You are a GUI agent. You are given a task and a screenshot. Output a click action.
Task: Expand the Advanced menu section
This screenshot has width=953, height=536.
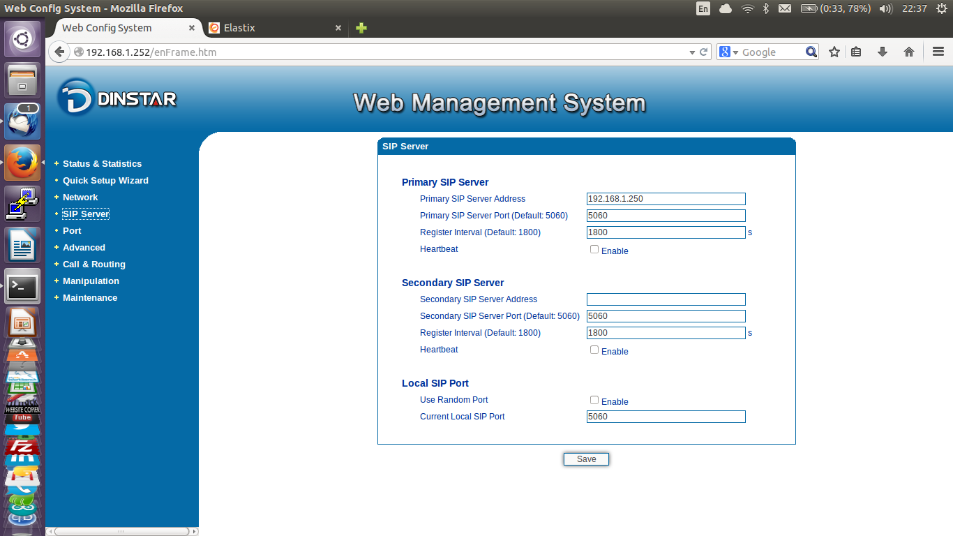pos(84,248)
